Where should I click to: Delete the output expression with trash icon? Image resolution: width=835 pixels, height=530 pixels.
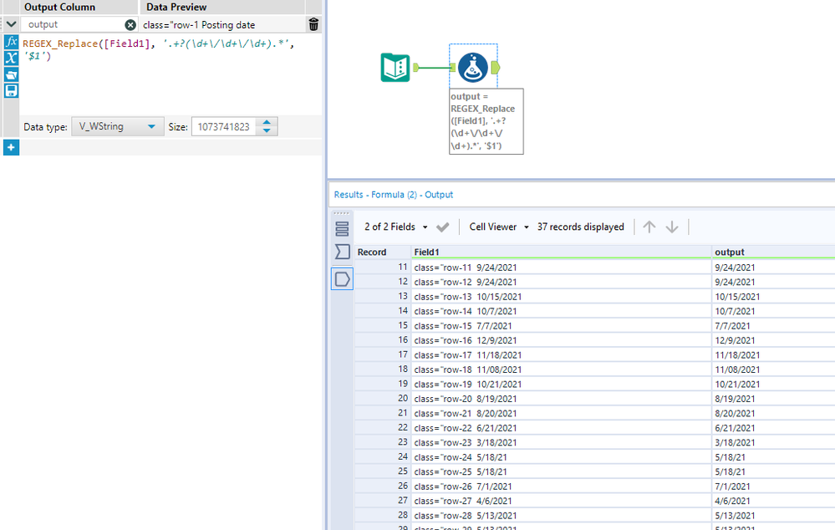(x=313, y=24)
